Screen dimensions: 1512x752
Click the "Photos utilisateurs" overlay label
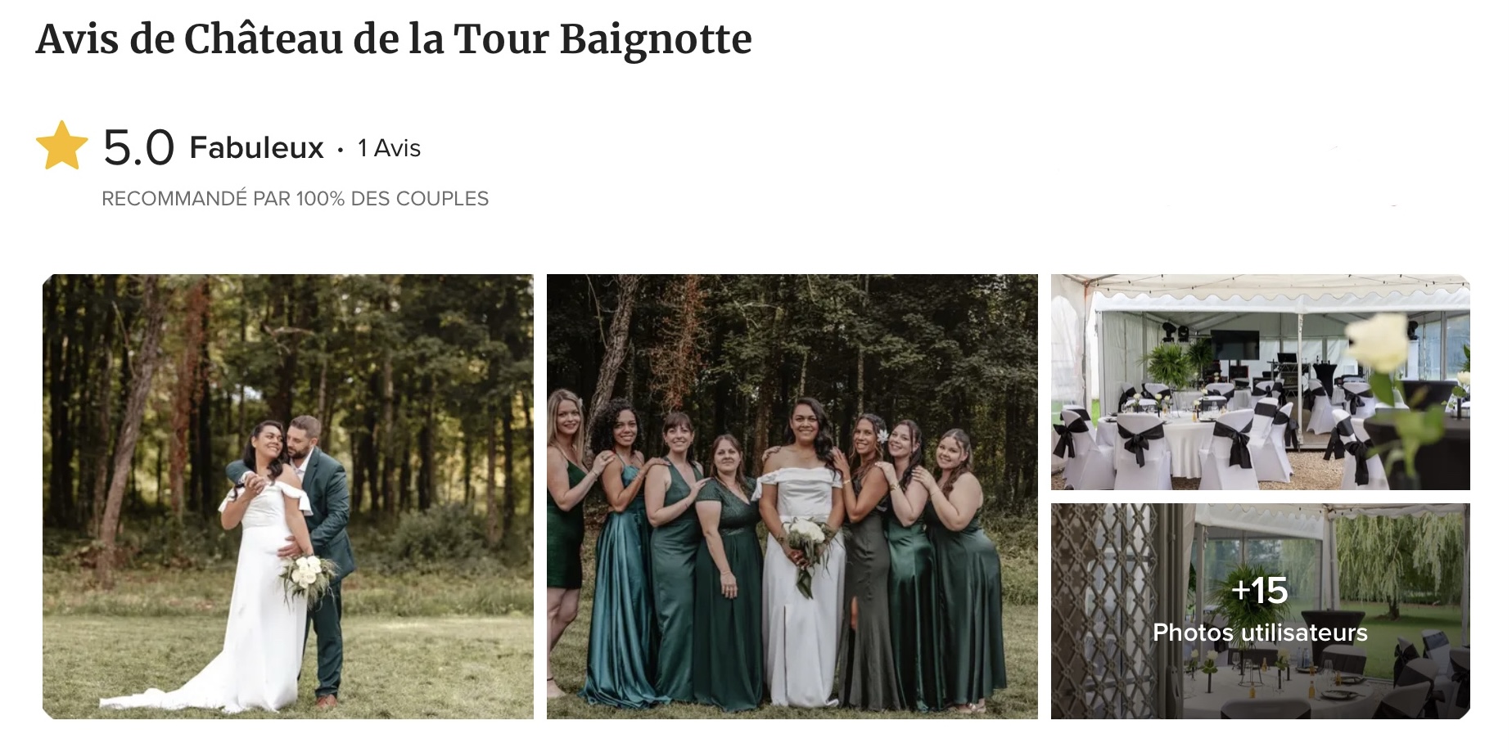coord(1260,633)
